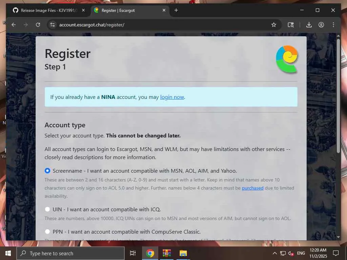
Task: Open the Chrome profile icon
Action: [x=321, y=25]
